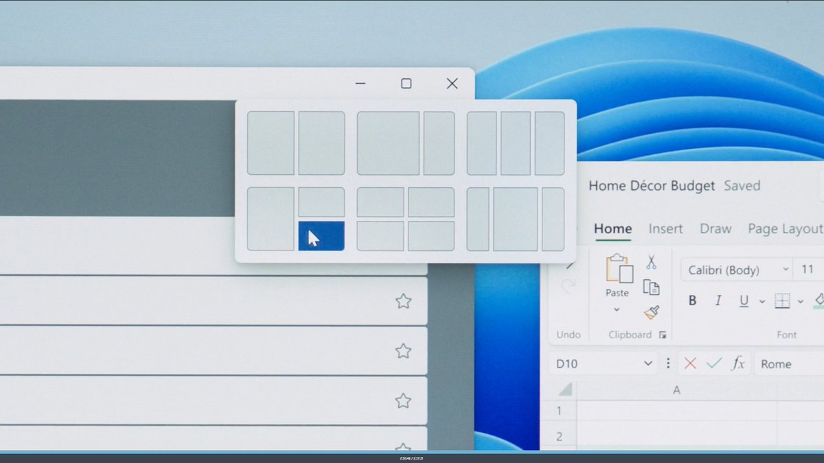Screen dimensions: 824x463
Task: Select column A header in Excel
Action: click(676, 390)
